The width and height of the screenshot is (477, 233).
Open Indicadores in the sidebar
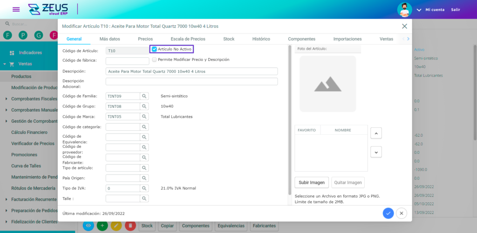[30, 53]
